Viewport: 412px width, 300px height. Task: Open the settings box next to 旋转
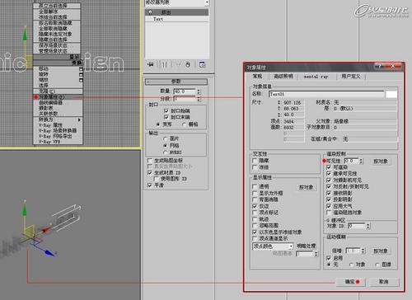point(81,74)
